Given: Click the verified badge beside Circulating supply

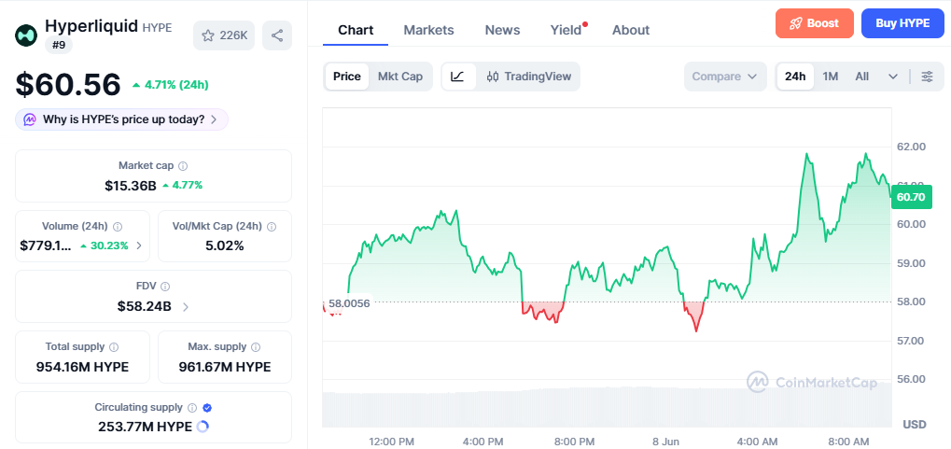Looking at the screenshot, I should [207, 408].
